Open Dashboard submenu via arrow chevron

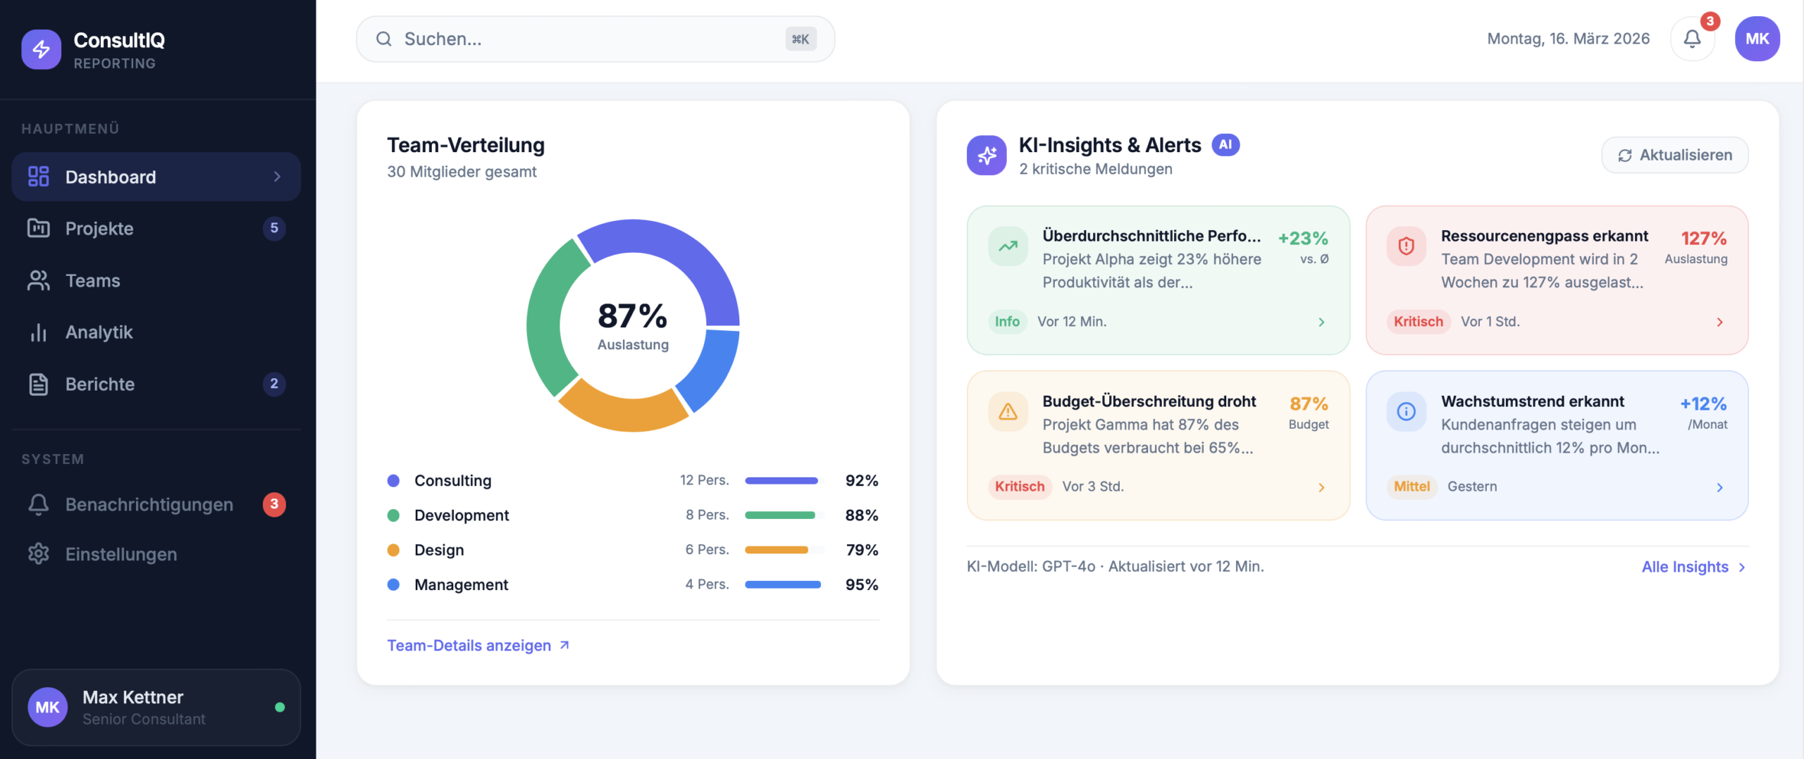[278, 177]
